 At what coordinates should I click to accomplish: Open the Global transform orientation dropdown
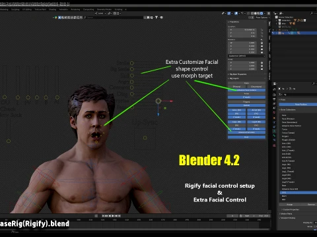point(100,13)
